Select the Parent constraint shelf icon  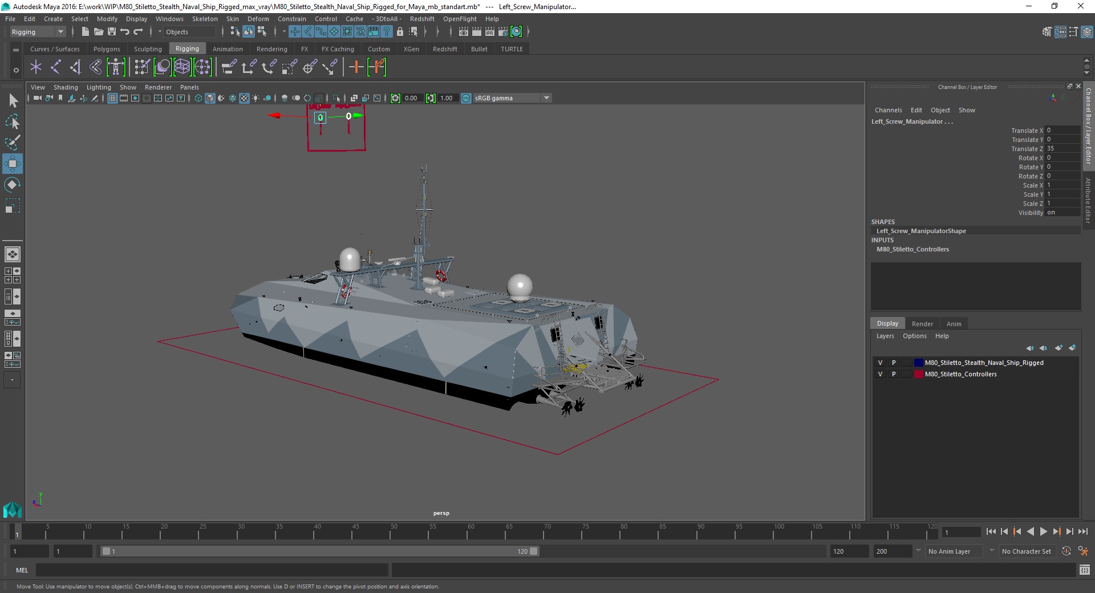pyautogui.click(x=229, y=67)
